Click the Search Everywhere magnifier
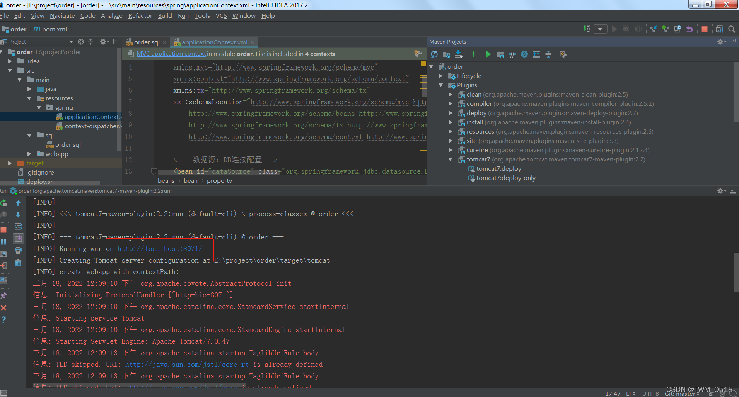Image resolution: width=739 pixels, height=397 pixels. (x=731, y=29)
